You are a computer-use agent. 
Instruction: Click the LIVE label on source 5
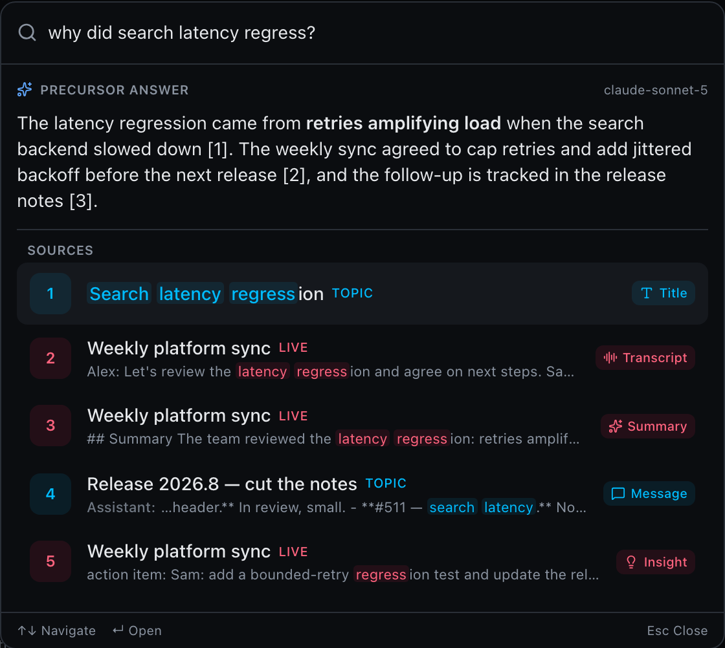(293, 552)
